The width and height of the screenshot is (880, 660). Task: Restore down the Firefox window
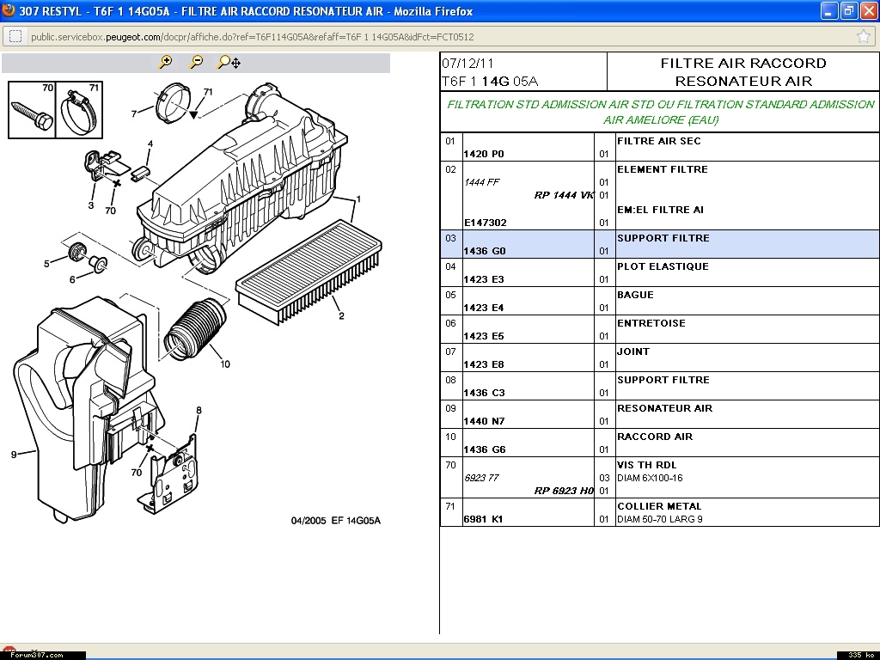tap(848, 10)
